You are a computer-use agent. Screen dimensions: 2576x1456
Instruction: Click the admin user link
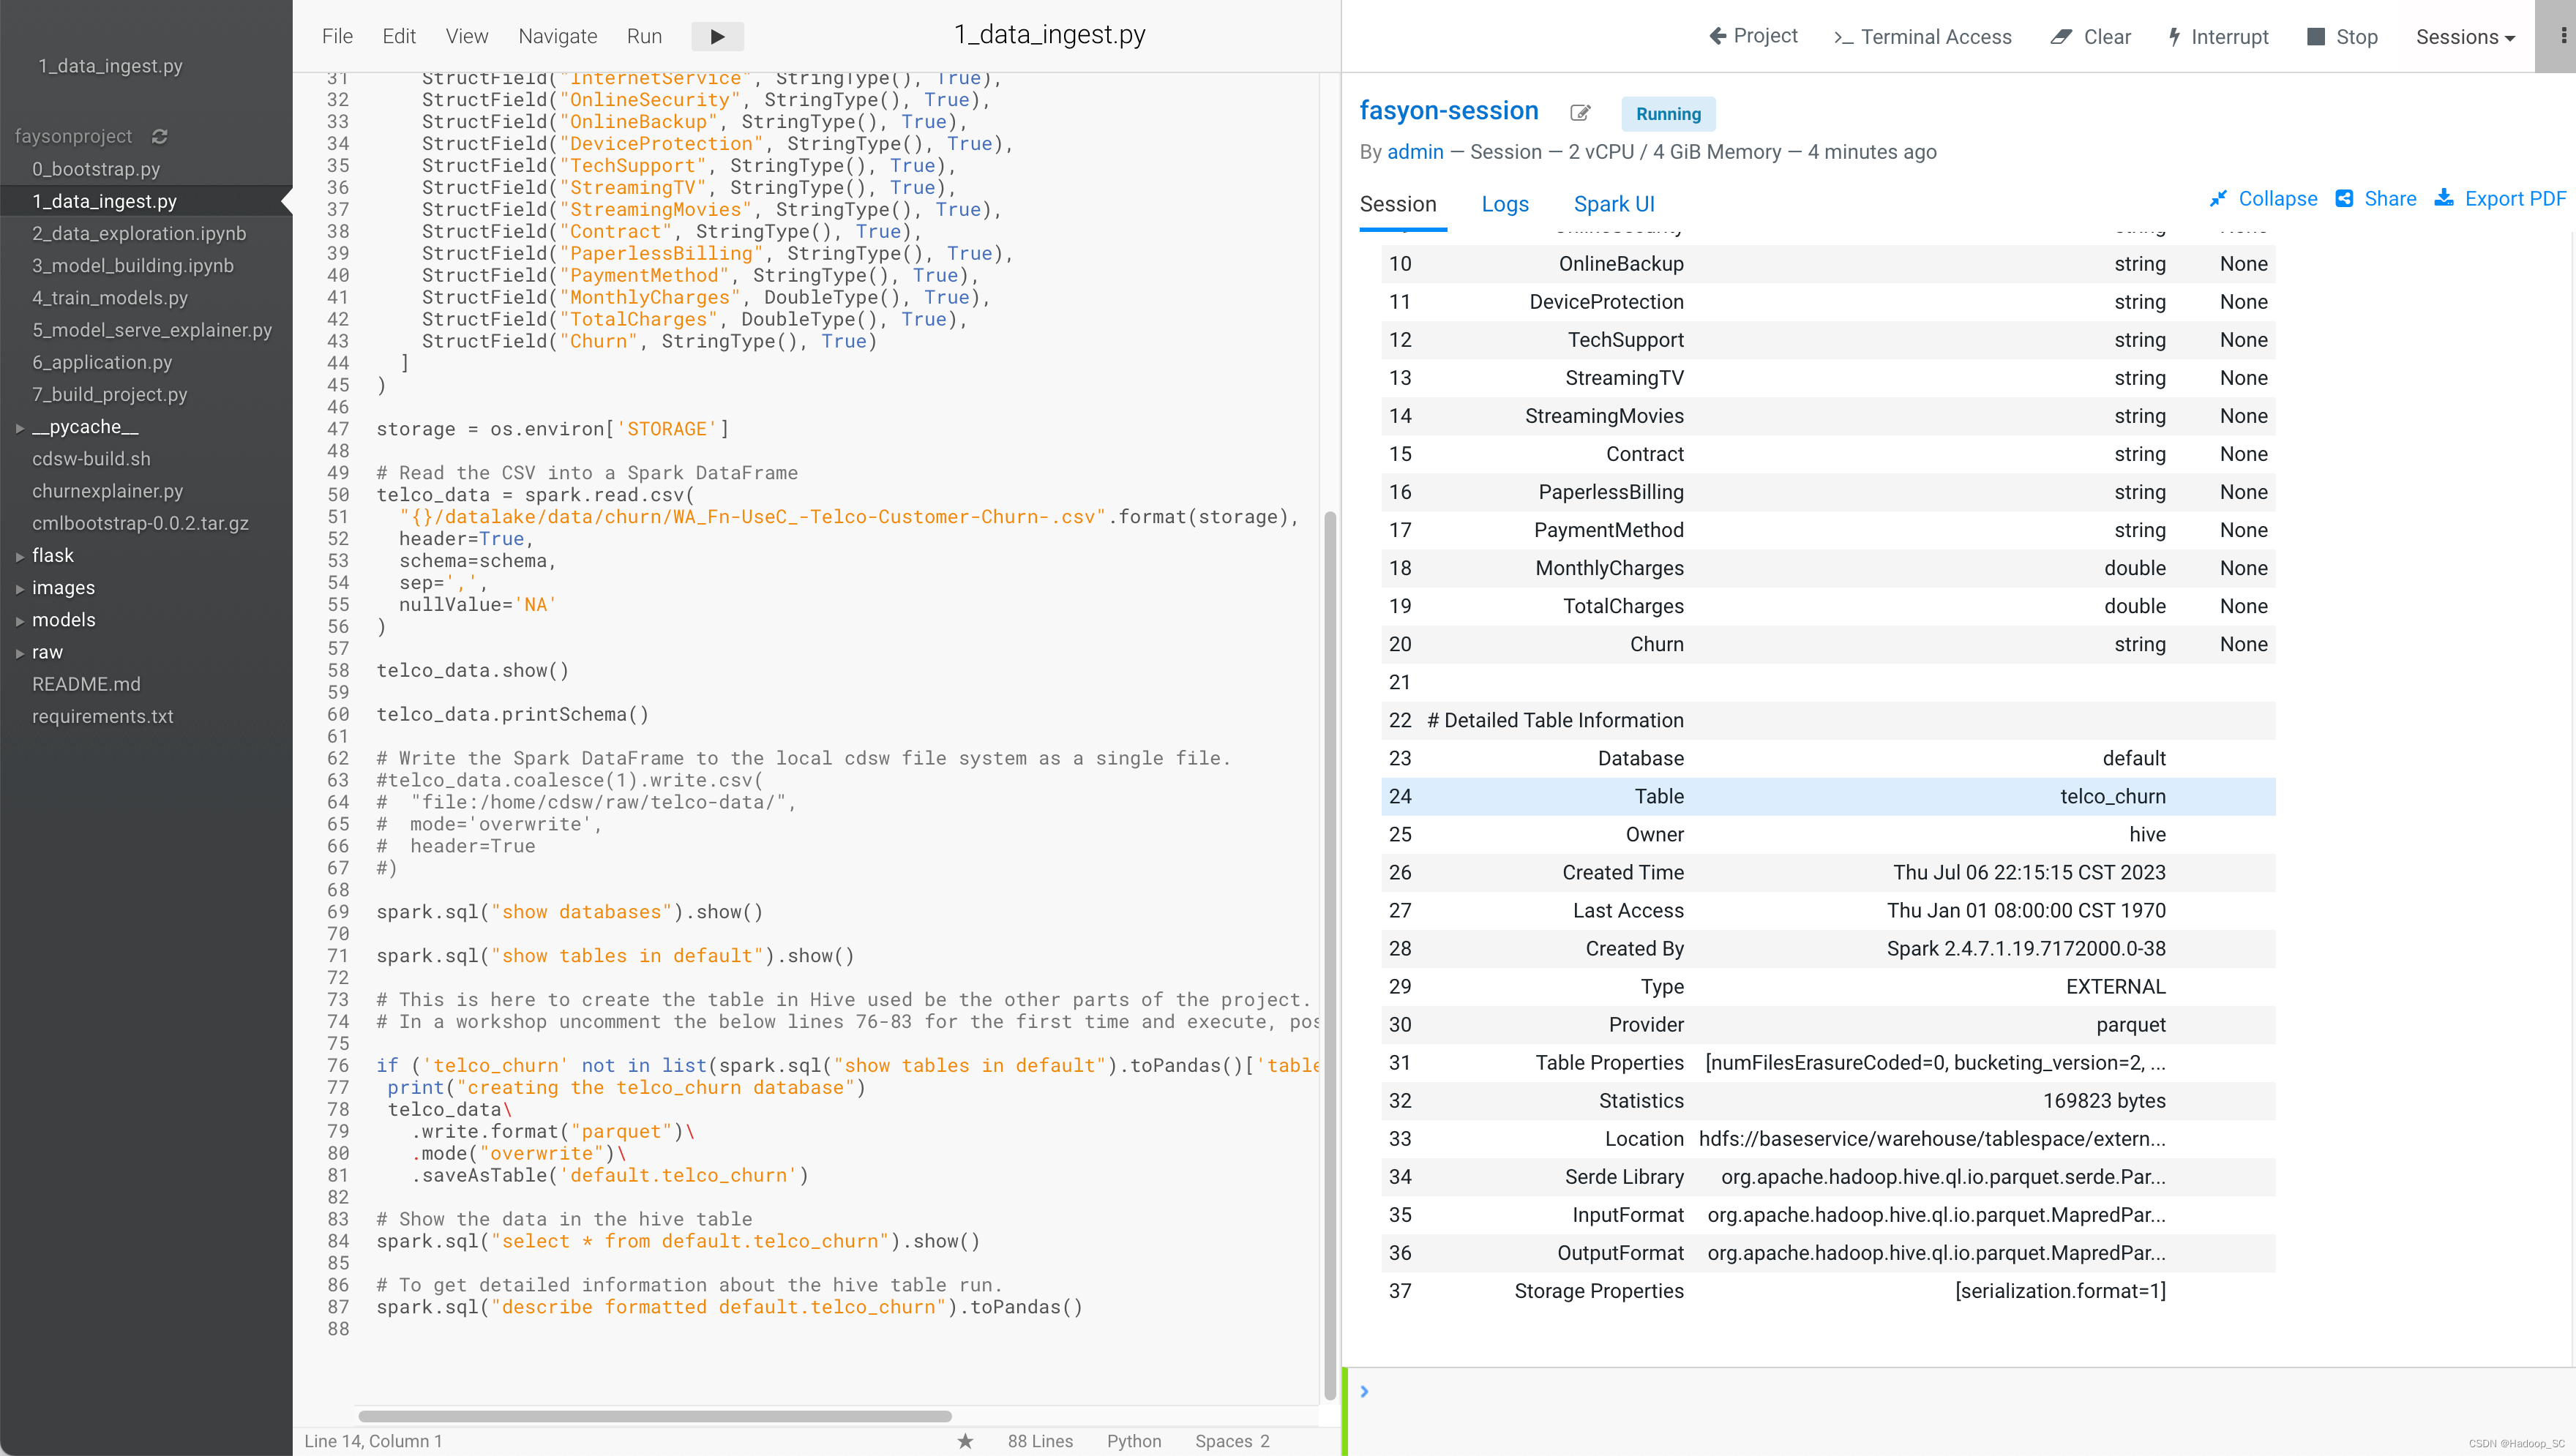click(1415, 152)
